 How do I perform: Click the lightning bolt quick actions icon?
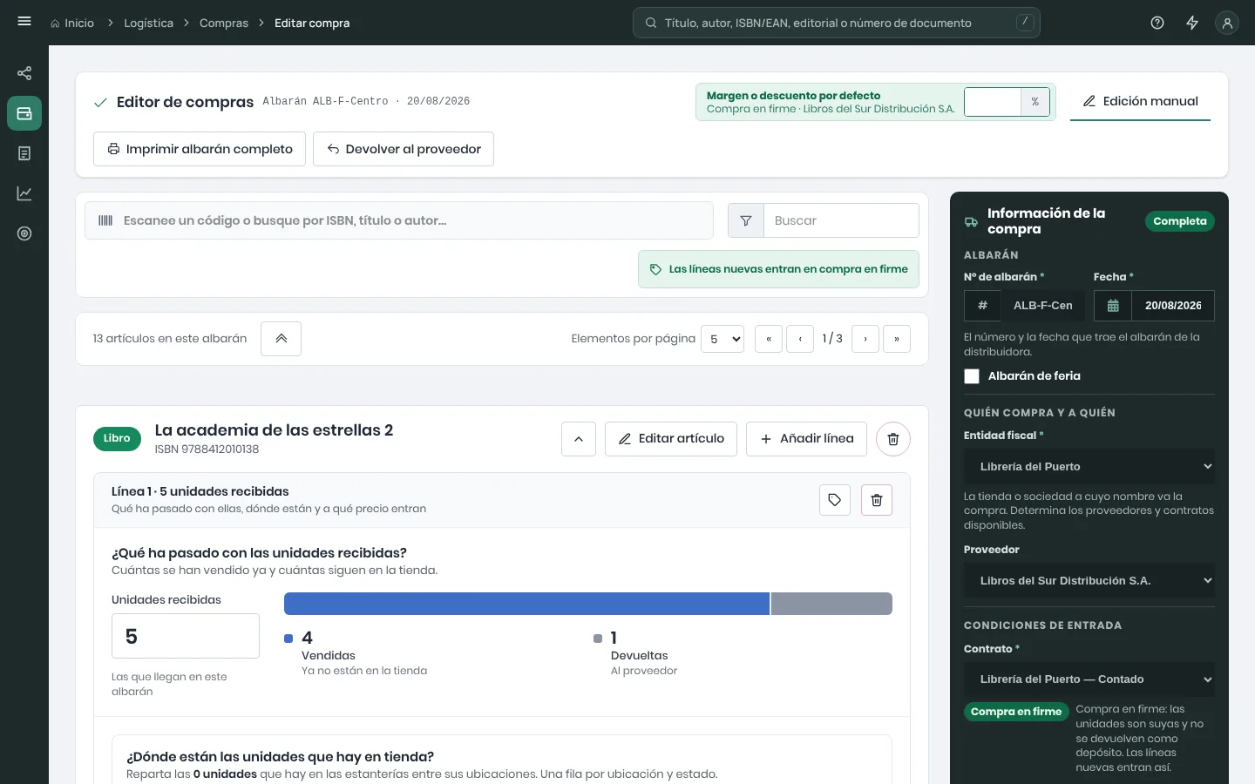click(x=1192, y=23)
